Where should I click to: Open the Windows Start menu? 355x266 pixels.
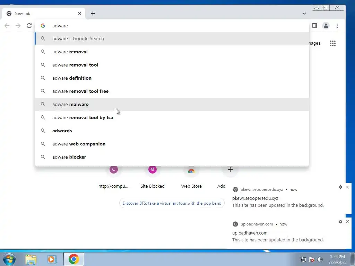9,259
